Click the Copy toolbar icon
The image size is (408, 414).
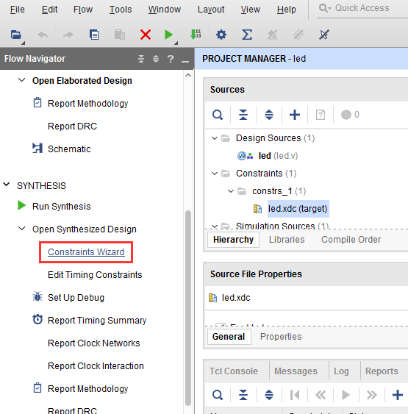click(94, 35)
